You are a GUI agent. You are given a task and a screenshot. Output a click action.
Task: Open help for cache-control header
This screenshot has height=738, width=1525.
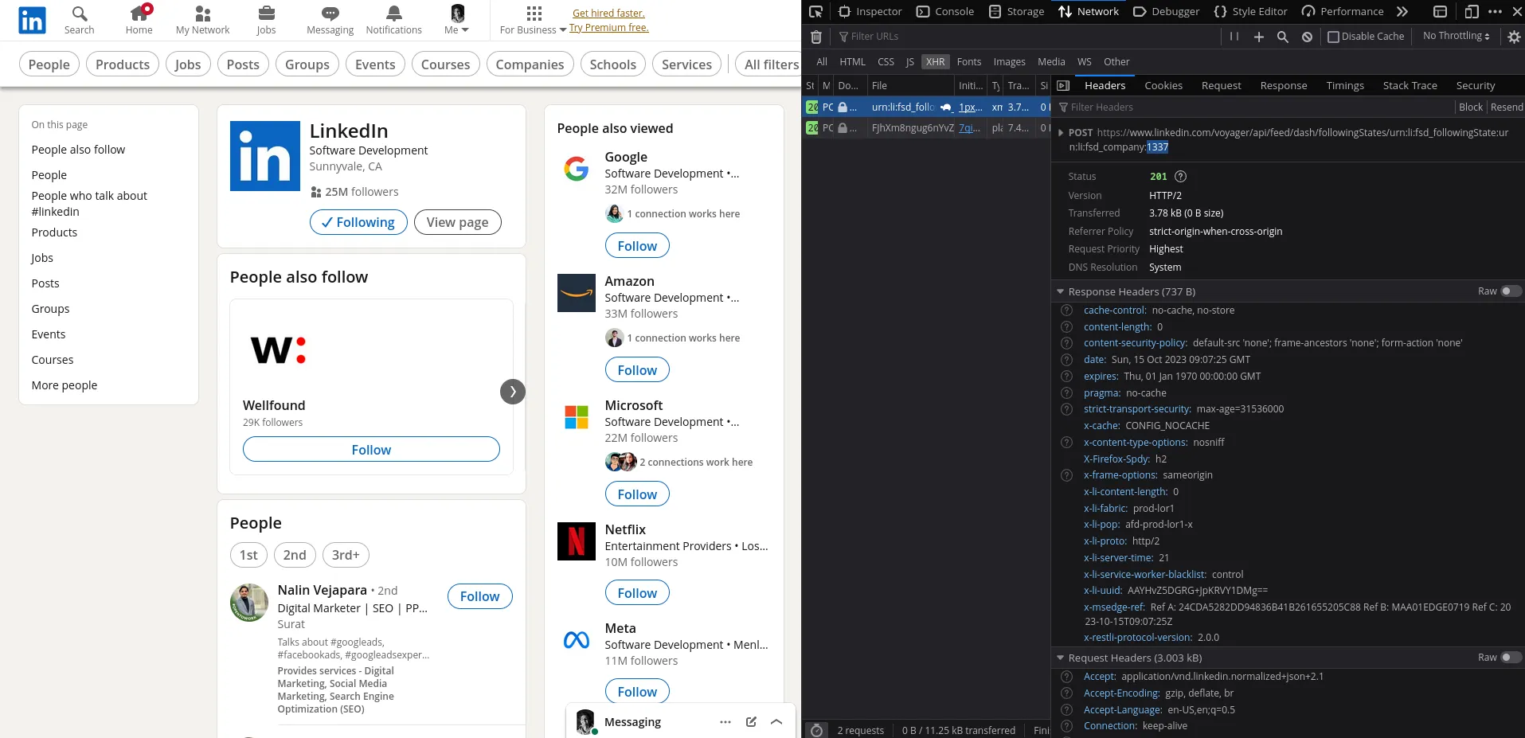pos(1067,310)
